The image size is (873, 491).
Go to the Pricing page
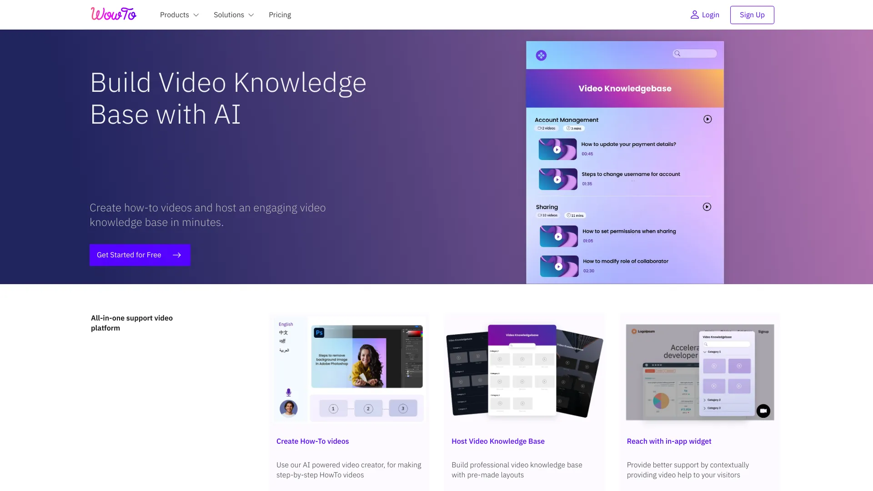[x=280, y=15]
